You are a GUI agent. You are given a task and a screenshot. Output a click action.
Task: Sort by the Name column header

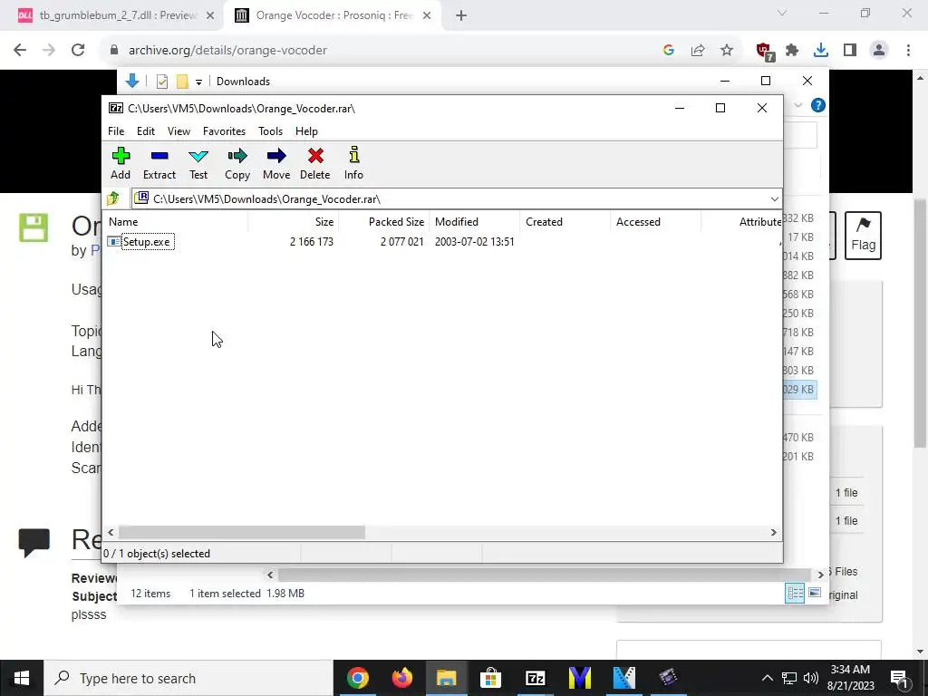175,222
